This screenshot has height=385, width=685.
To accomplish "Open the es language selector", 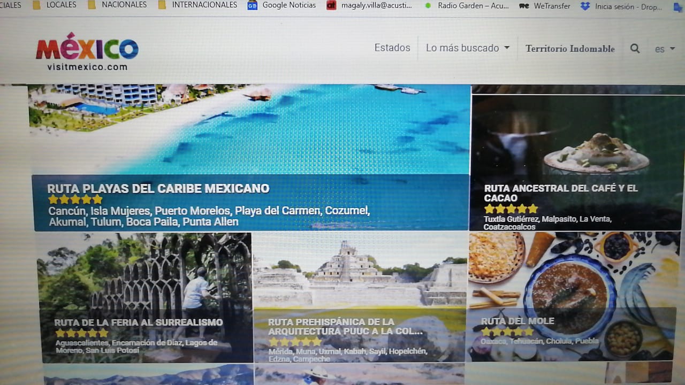I will (x=665, y=49).
